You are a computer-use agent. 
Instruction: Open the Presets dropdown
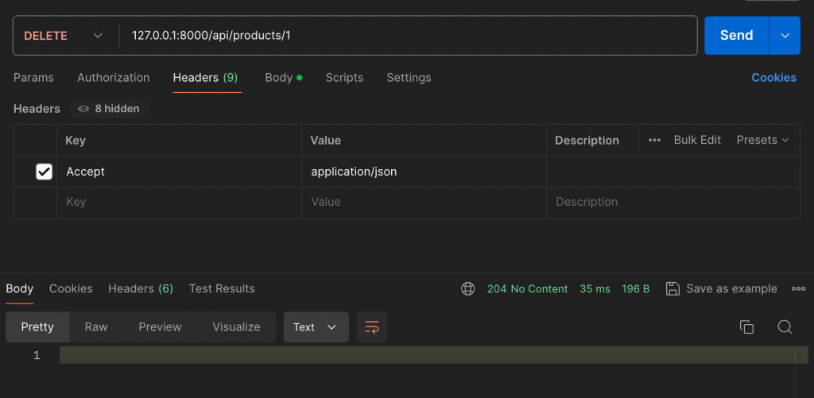click(x=762, y=140)
